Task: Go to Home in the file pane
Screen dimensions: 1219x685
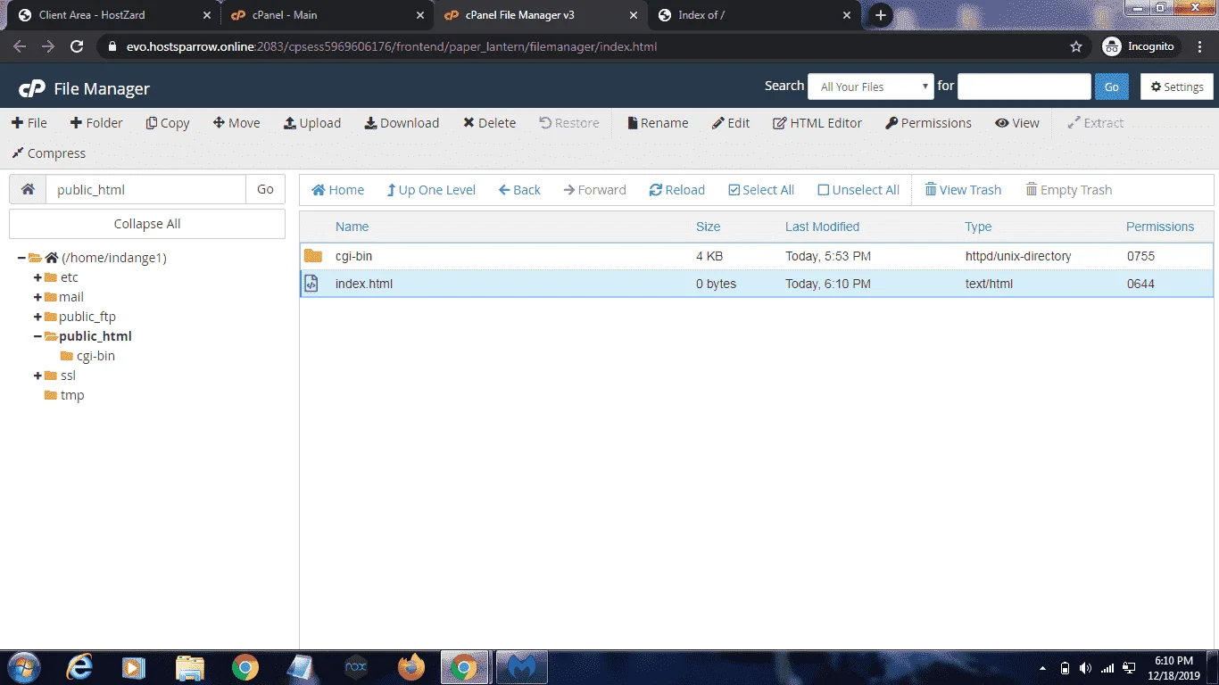Action: (x=337, y=190)
